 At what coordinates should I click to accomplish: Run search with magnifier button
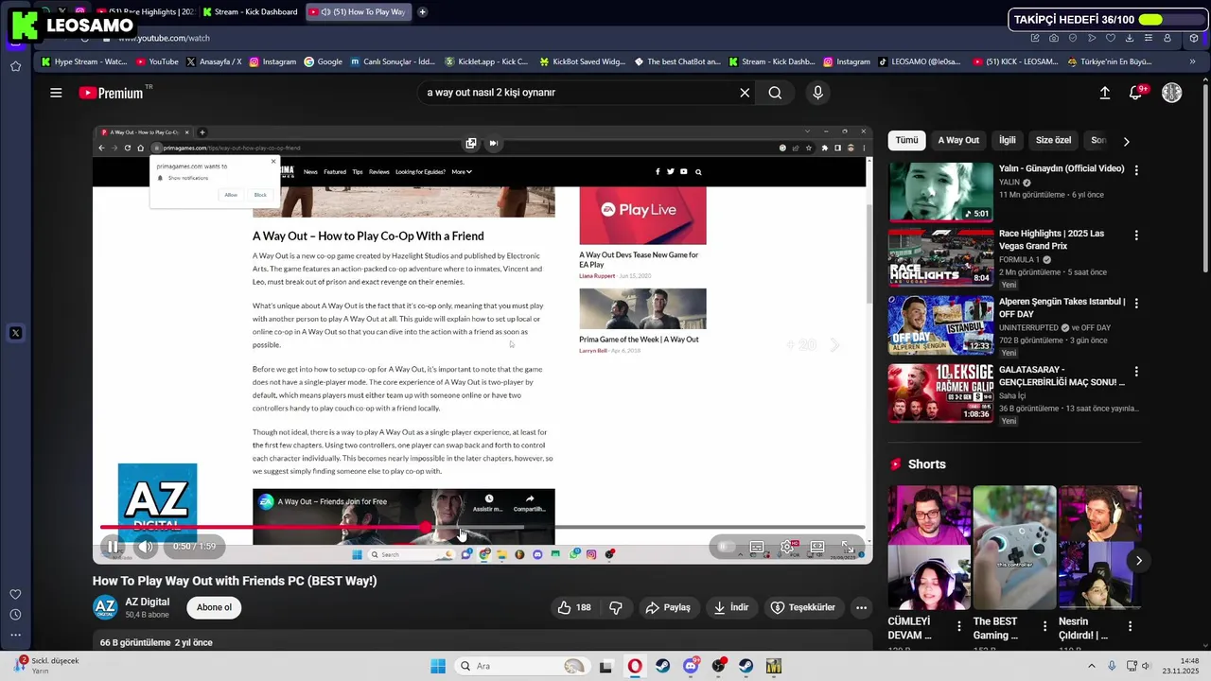pos(775,93)
